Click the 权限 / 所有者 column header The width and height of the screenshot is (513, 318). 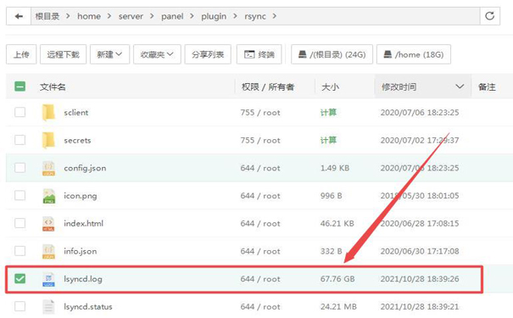[x=268, y=87]
